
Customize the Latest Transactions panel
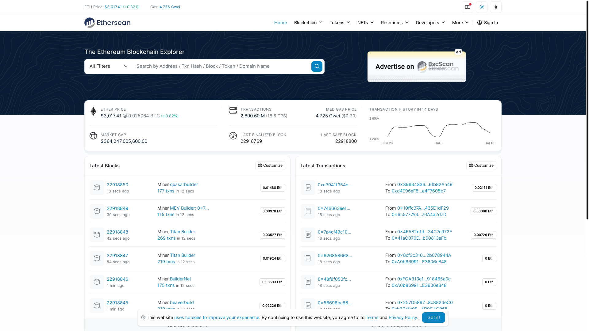pyautogui.click(x=481, y=165)
